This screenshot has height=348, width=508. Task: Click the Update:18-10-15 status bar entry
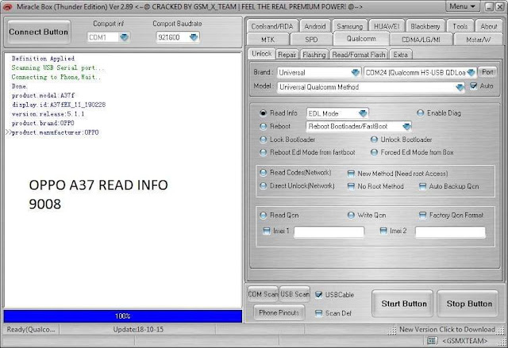coord(138,329)
